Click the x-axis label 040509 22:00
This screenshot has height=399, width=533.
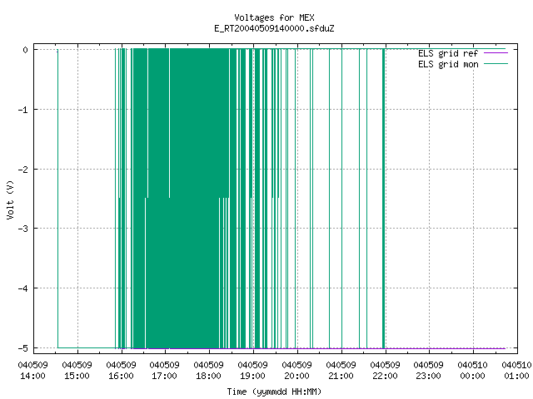pos(385,371)
